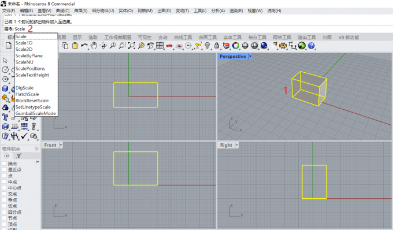The image size is (393, 230).
Task: Open the Perspective viewport dropdown arrow
Action: [x=250, y=57]
